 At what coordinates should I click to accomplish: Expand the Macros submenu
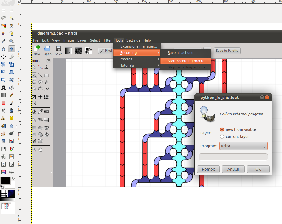(x=137, y=59)
